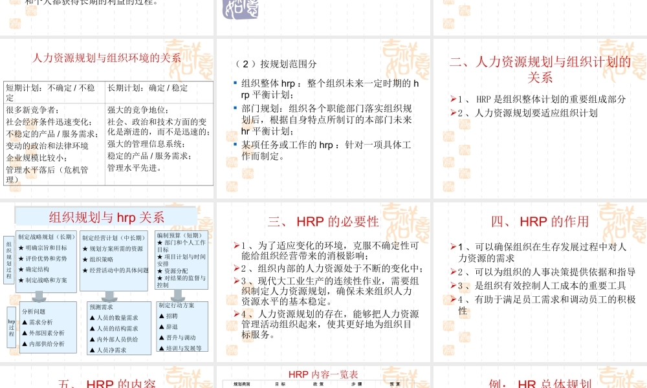
Task: Click item ▲ 晋升与调动
Action: tap(177, 338)
